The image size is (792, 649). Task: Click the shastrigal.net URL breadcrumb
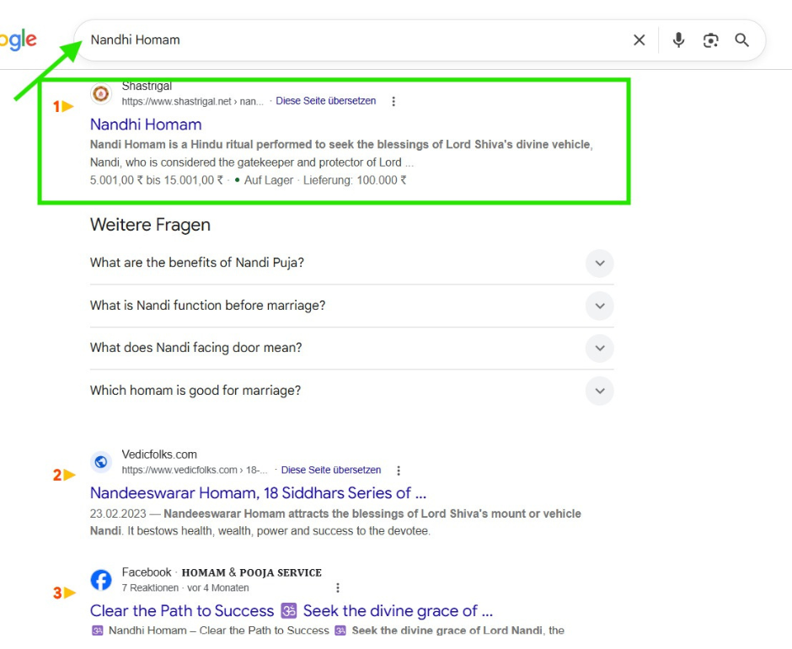click(192, 102)
